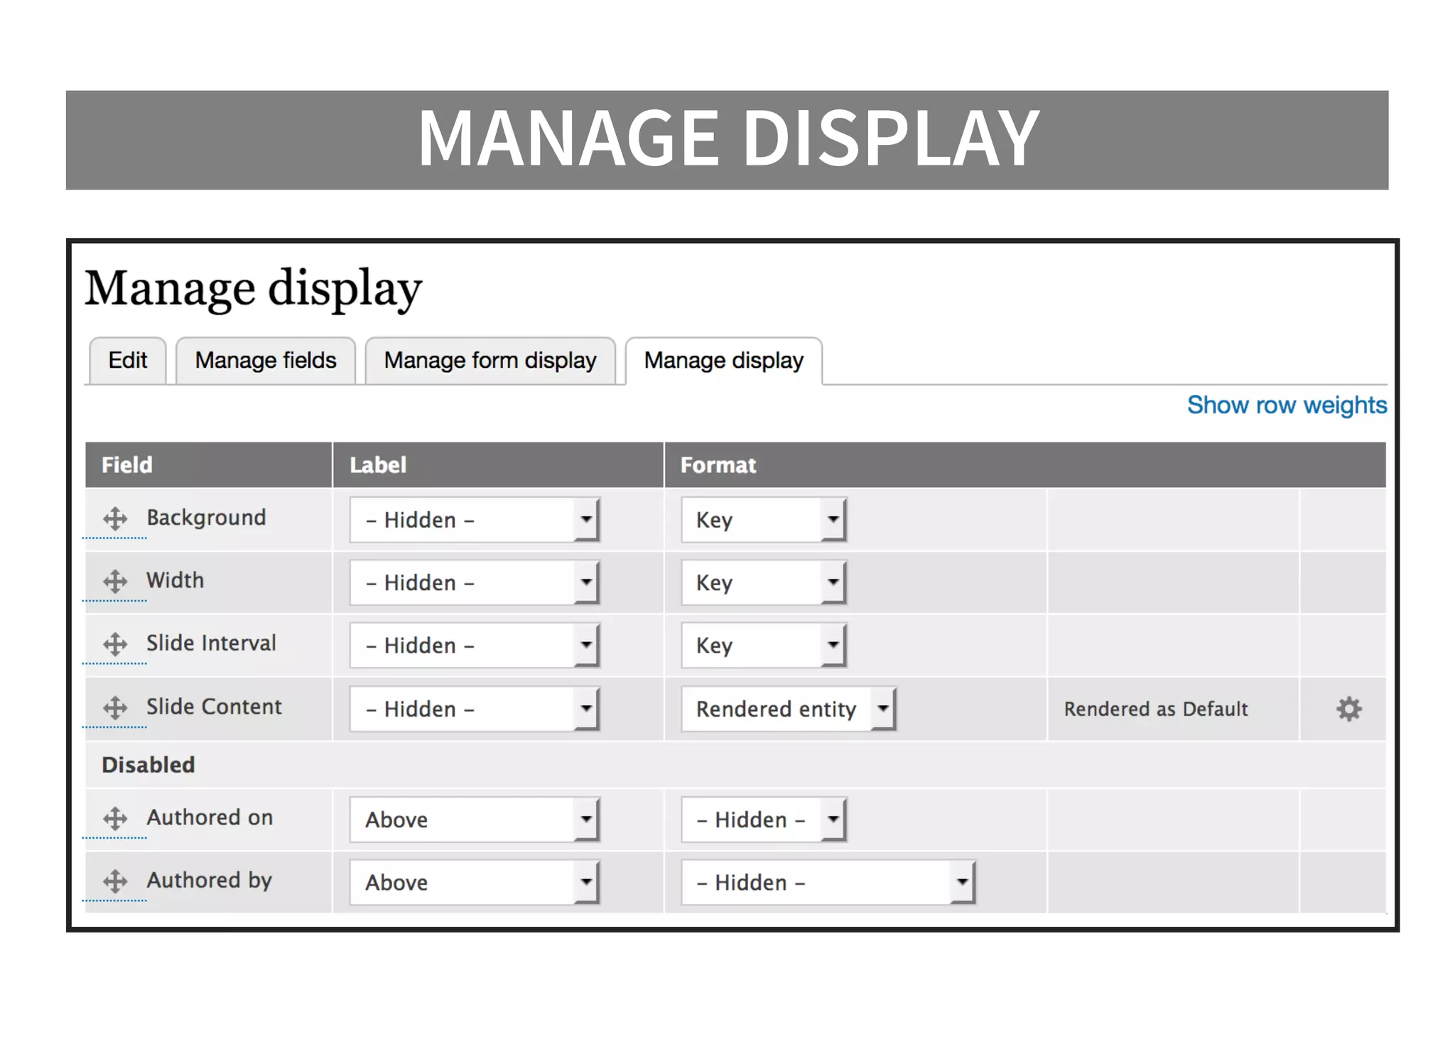Click the Field column header
The width and height of the screenshot is (1455, 1061).
[208, 465]
